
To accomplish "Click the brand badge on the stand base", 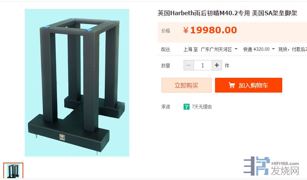I will coord(62,137).
